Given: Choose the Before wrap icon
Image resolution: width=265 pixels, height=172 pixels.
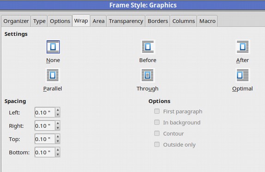Looking at the screenshot, I should [x=148, y=47].
